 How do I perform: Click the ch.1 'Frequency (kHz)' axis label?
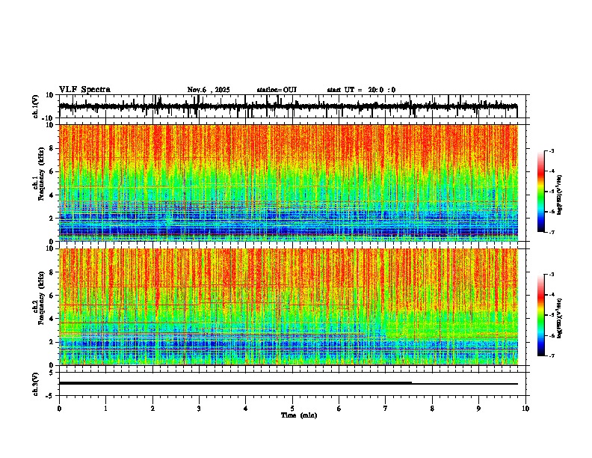(x=41, y=175)
